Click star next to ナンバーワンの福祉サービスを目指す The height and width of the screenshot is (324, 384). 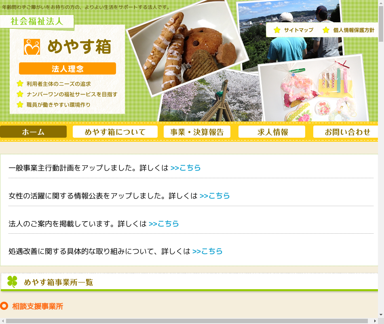point(20,94)
